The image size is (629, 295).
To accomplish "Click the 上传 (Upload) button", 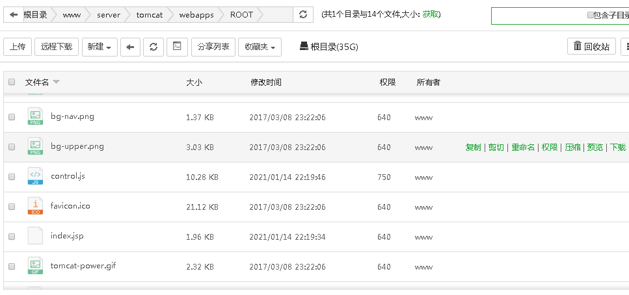I will pyautogui.click(x=18, y=47).
